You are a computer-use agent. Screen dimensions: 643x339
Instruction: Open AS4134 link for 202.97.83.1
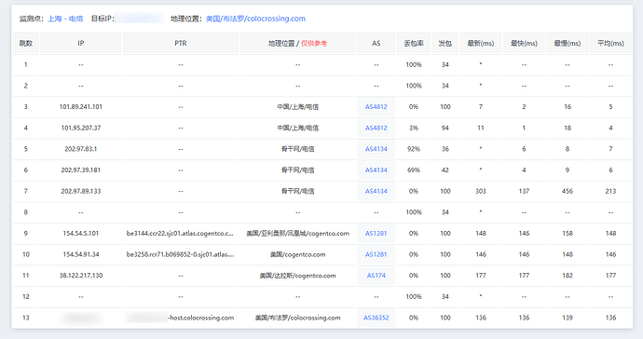tap(376, 149)
